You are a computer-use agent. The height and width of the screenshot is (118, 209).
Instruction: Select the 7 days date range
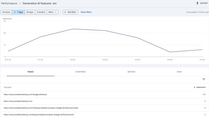(18, 12)
